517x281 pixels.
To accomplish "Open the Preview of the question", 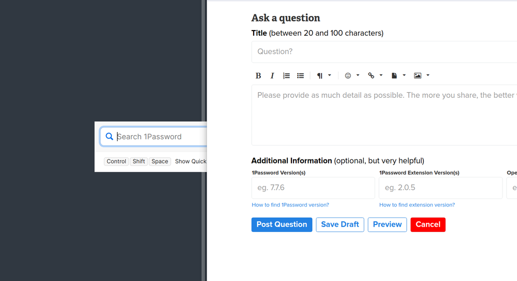I will [387, 225].
